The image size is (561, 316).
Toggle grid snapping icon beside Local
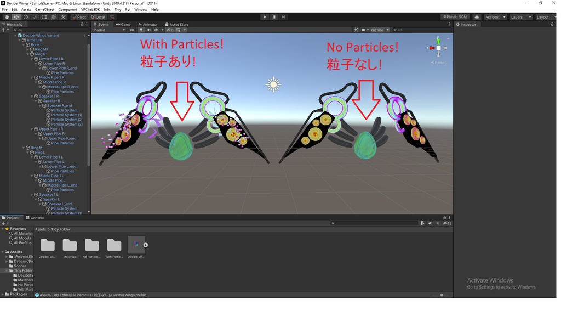(x=112, y=17)
